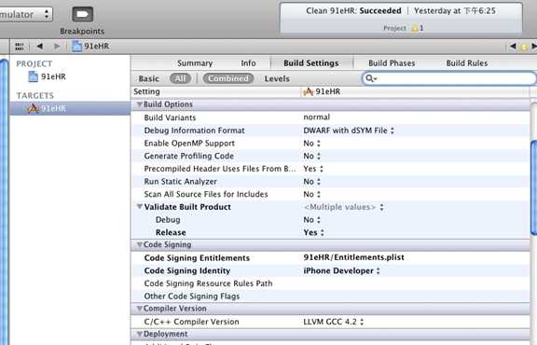This screenshot has height=345, width=537.
Task: Change Scan All Source Files value
Action: coord(312,194)
